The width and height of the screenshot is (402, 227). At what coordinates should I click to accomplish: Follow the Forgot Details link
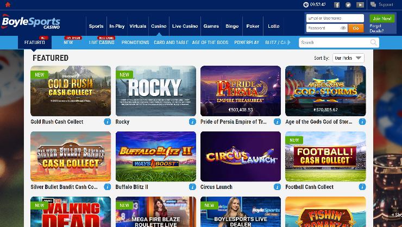(x=376, y=28)
